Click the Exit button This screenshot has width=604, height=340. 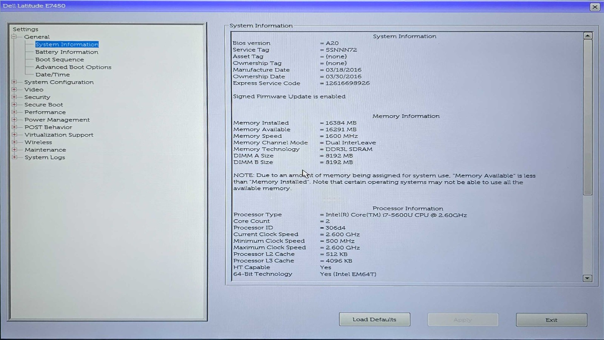[x=552, y=320]
